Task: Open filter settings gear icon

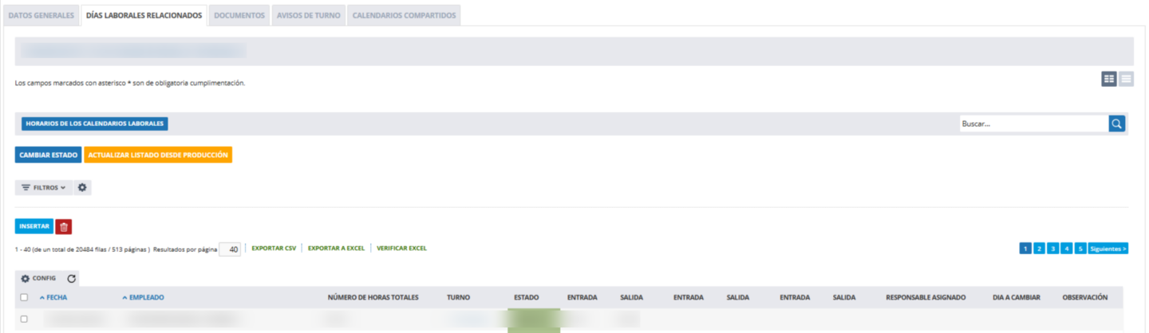Action: click(82, 187)
